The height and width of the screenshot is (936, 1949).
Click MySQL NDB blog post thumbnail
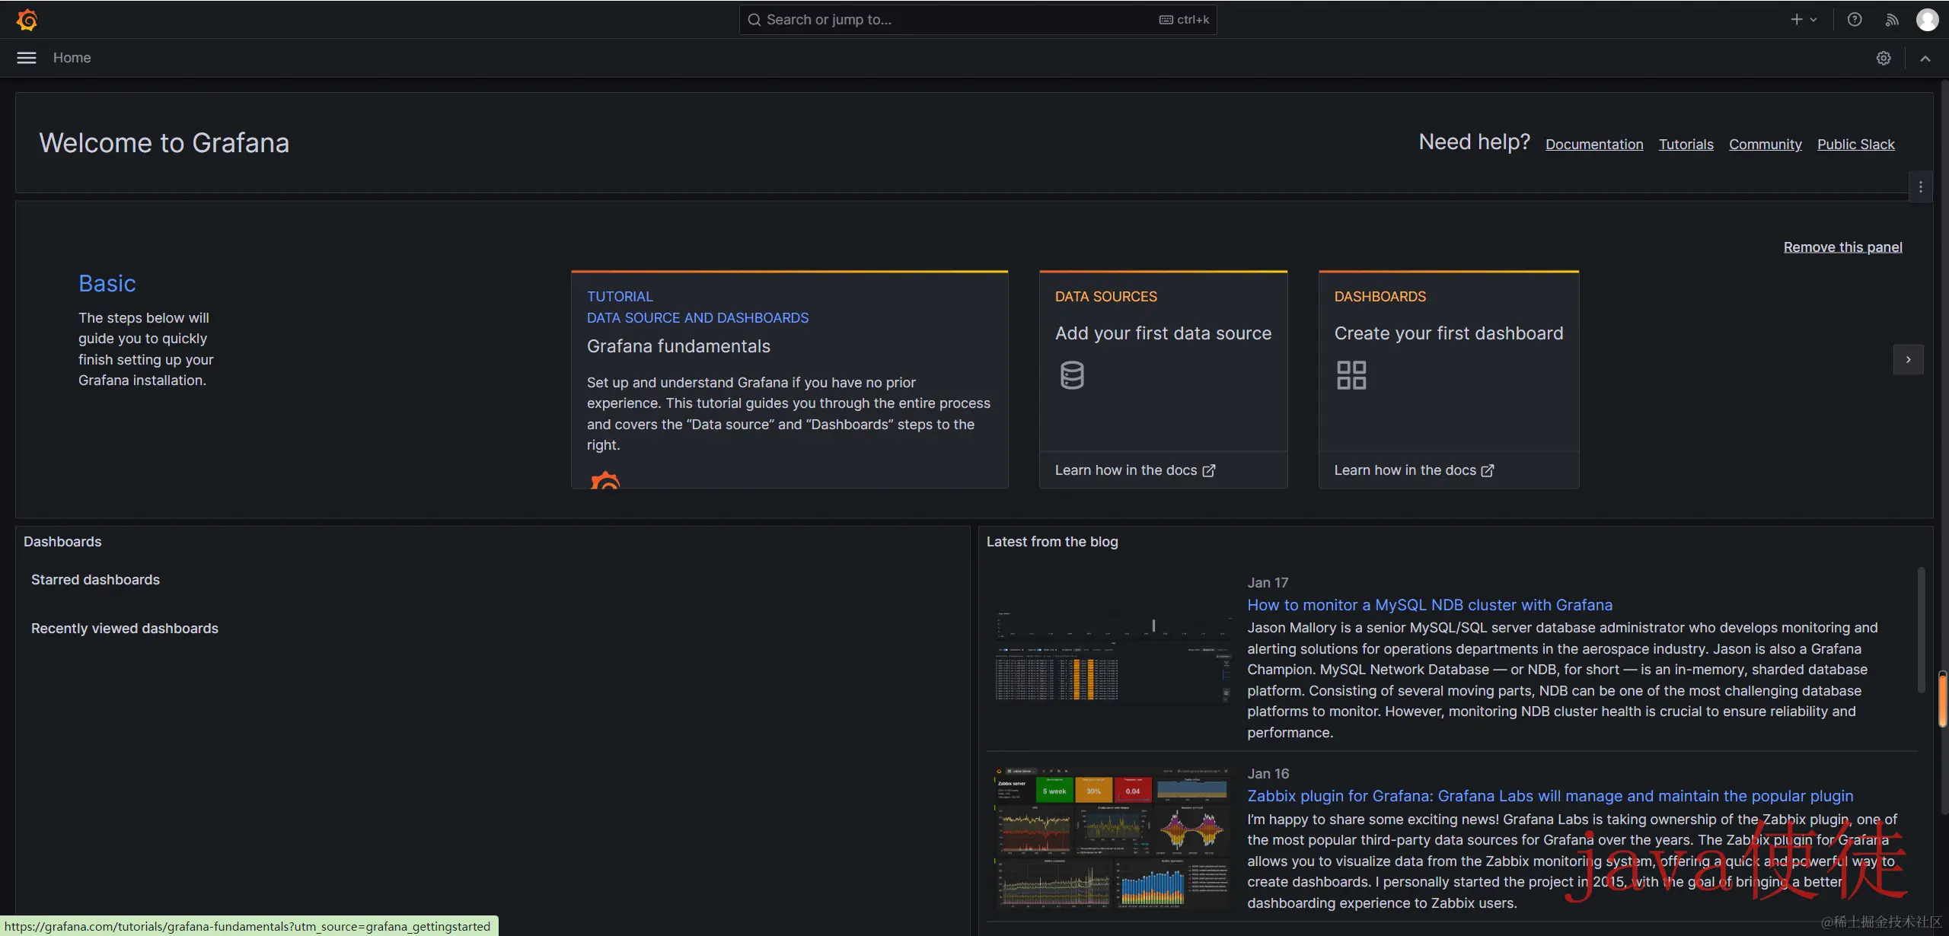(x=1112, y=657)
